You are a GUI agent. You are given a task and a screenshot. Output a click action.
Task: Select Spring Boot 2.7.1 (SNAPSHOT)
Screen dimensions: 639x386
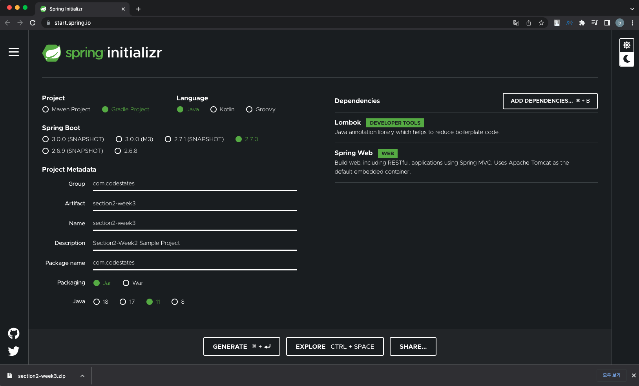(194, 139)
